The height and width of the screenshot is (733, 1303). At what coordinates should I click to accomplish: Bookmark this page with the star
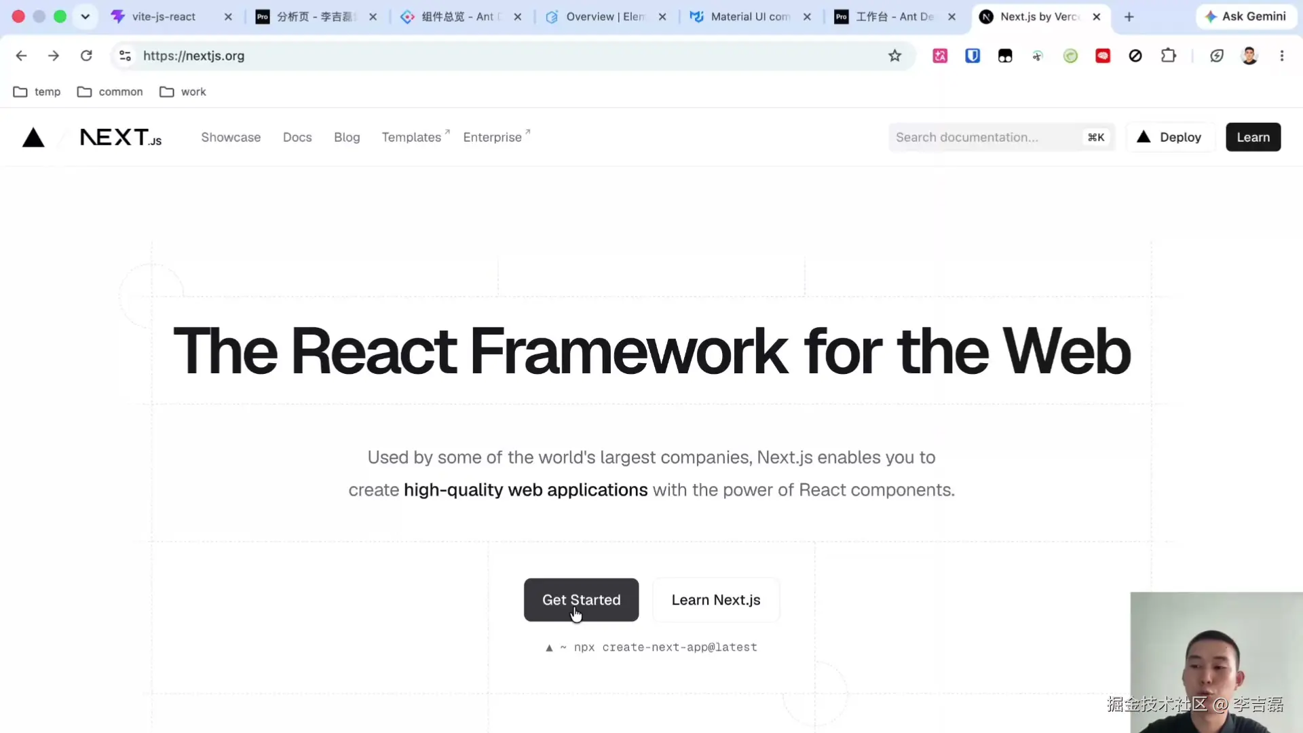click(x=895, y=56)
